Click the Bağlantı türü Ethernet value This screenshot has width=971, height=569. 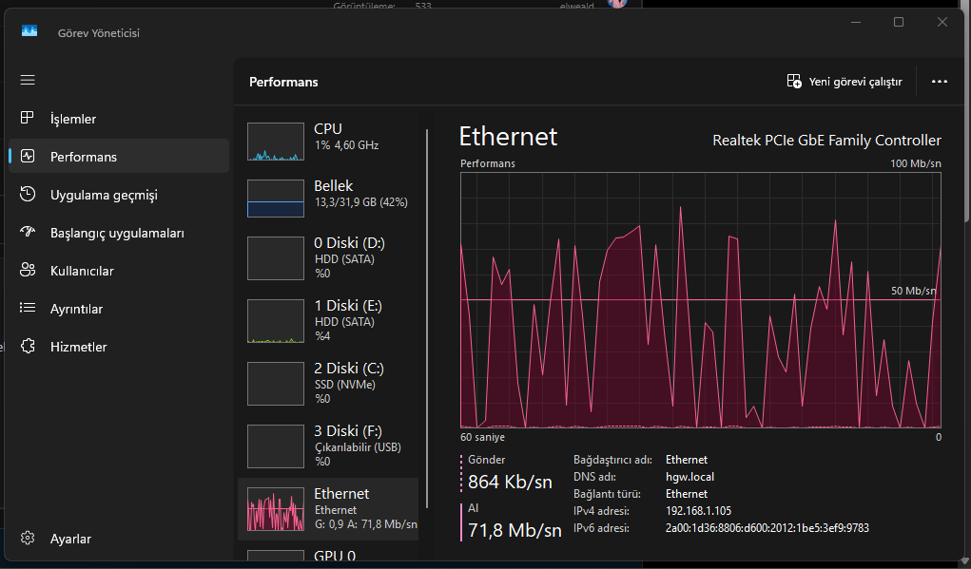point(686,494)
